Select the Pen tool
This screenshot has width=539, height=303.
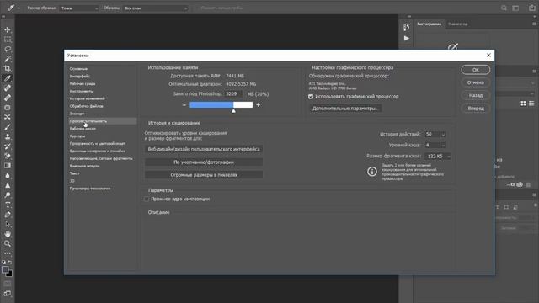[8, 215]
